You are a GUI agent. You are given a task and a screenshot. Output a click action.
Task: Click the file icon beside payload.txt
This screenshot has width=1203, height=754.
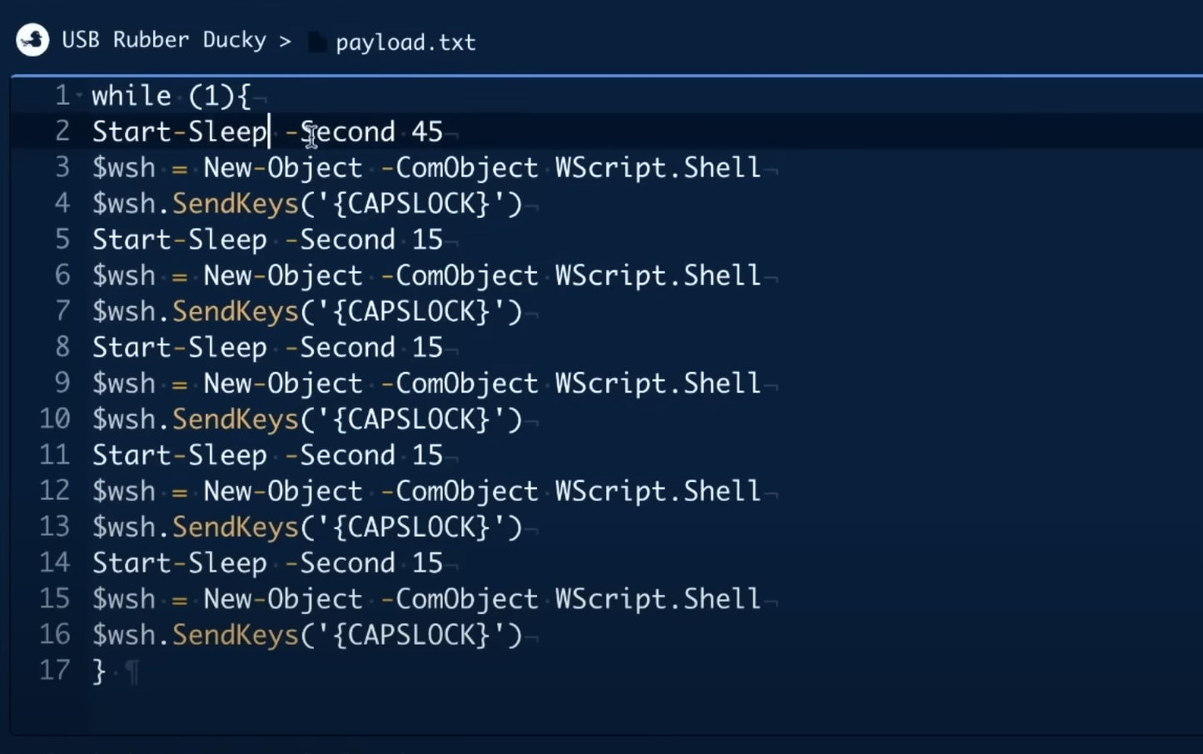click(317, 42)
